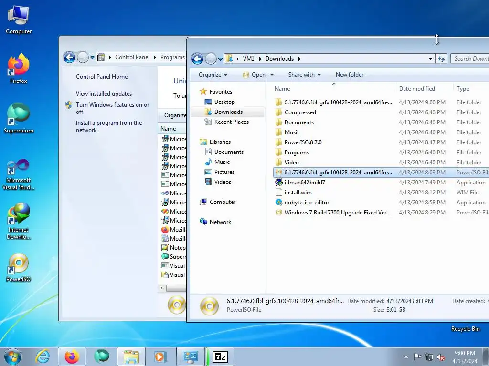Select the Firefox desktop shortcut

pos(19,69)
